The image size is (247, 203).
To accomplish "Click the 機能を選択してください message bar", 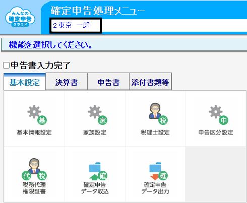I will [x=124, y=45].
